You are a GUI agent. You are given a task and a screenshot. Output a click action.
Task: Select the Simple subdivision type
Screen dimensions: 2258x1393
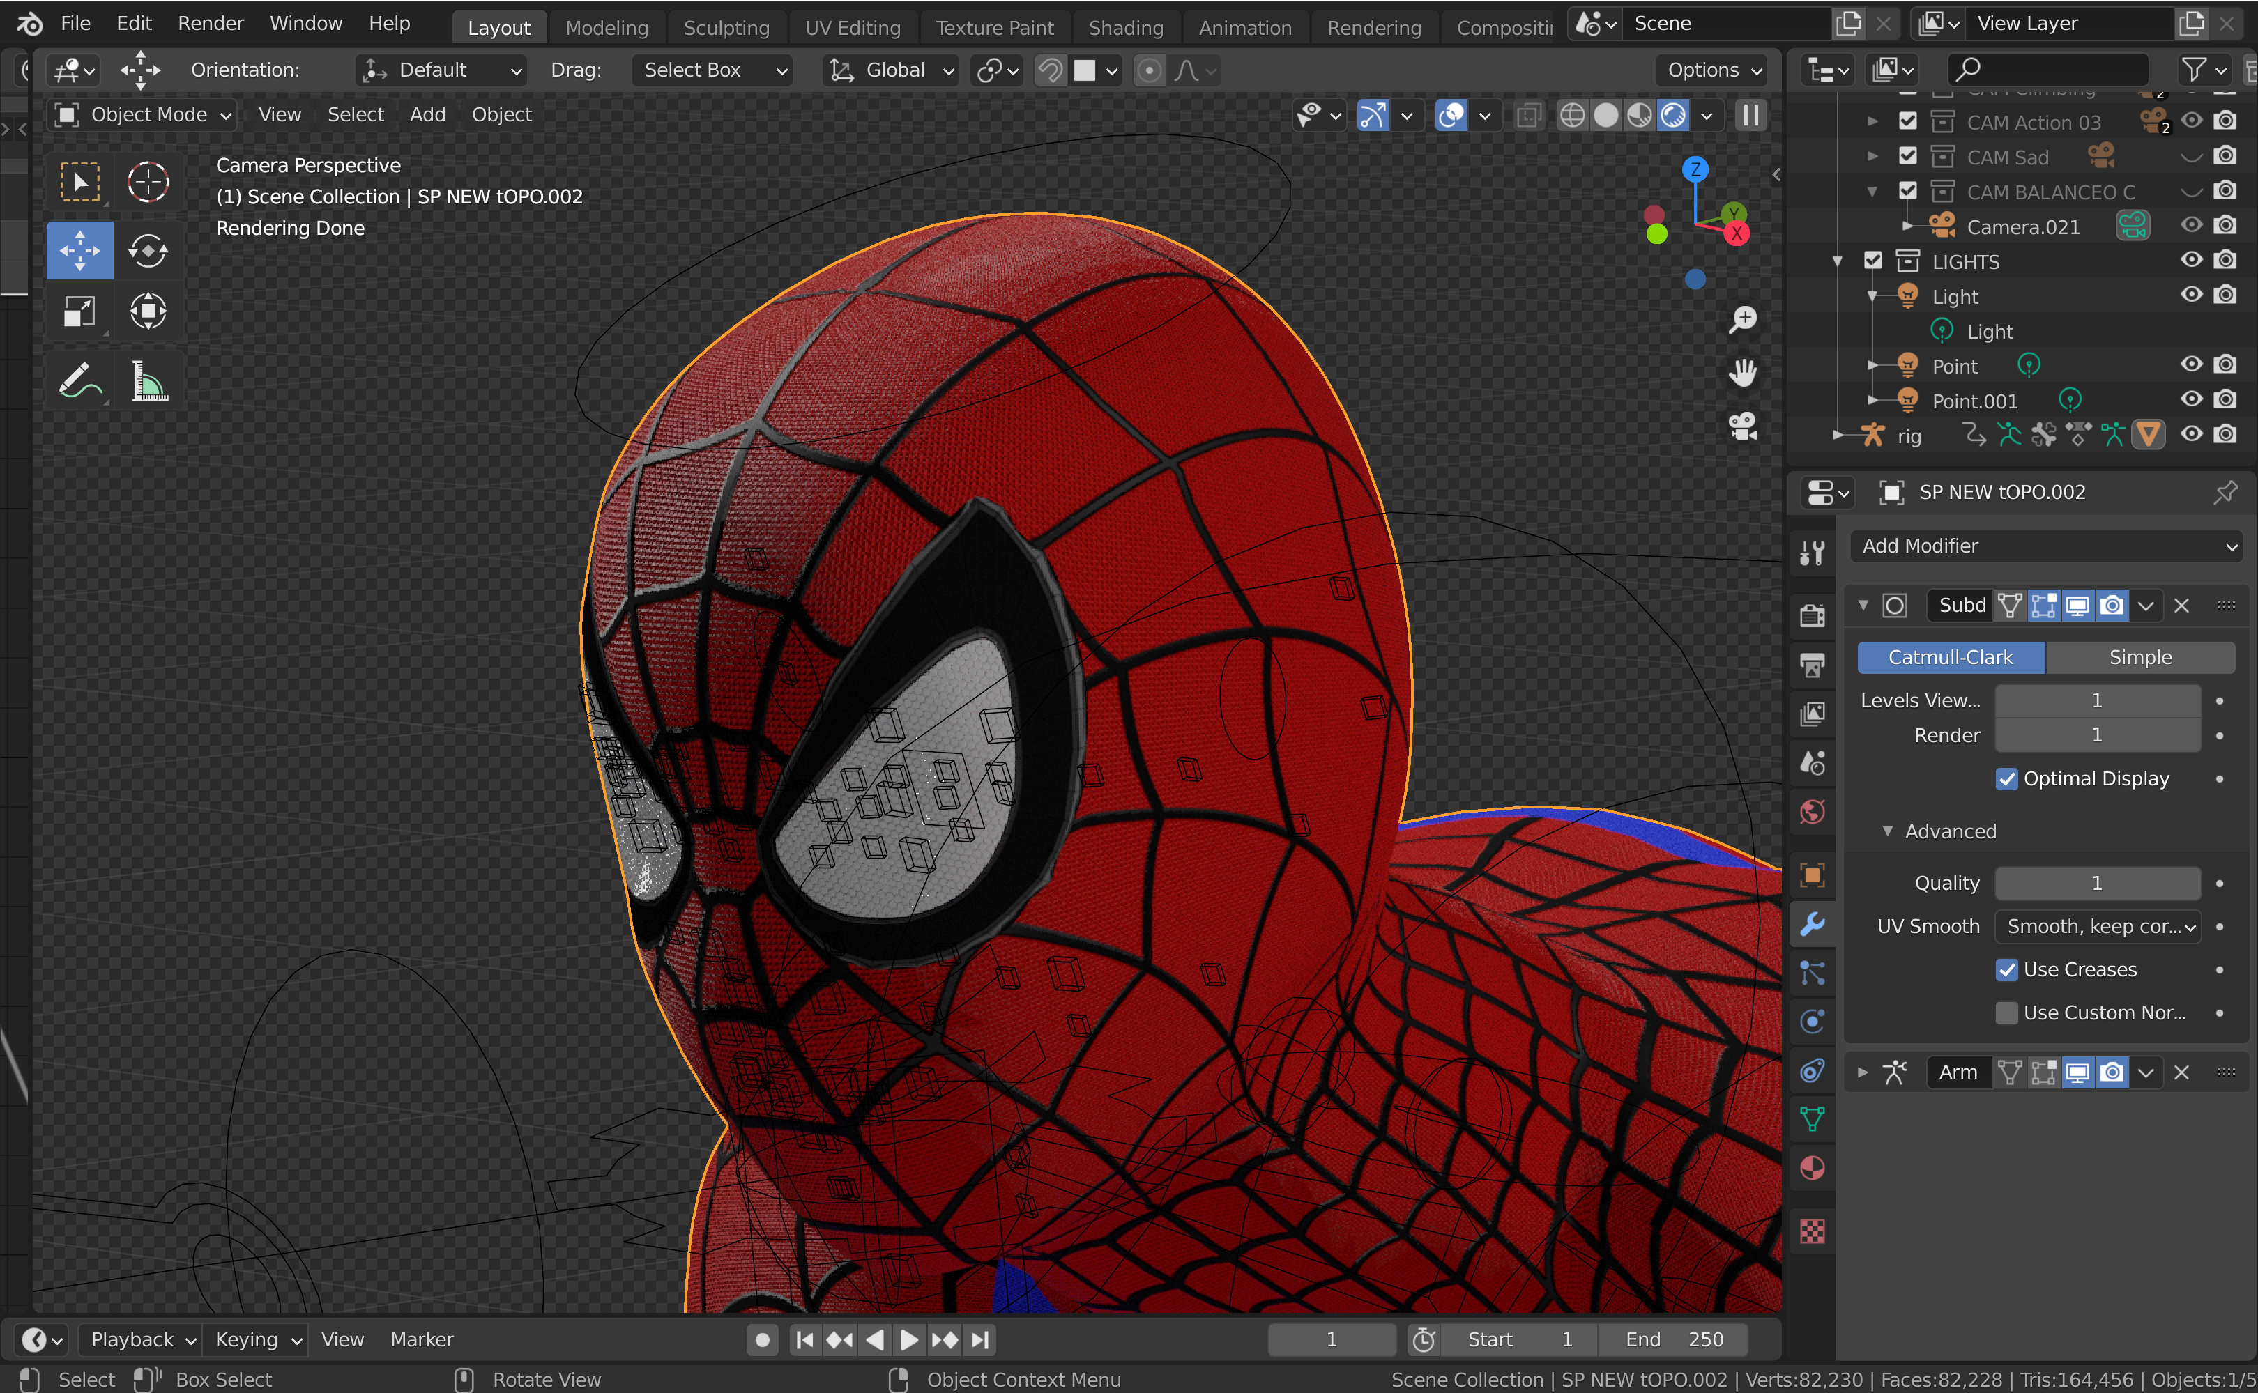tap(2139, 657)
